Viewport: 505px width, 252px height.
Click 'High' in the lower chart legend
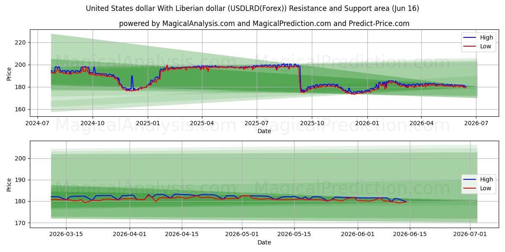coord(486,179)
